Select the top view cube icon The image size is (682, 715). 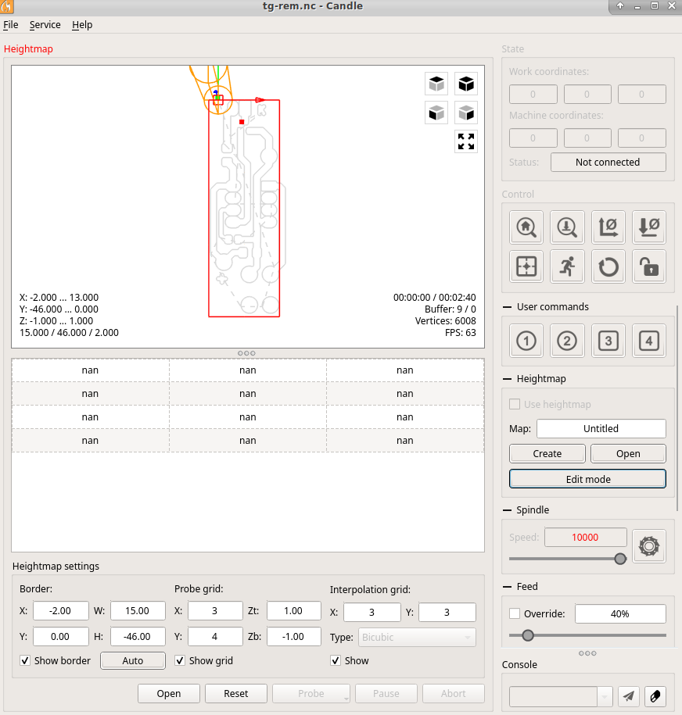pyautogui.click(x=436, y=84)
